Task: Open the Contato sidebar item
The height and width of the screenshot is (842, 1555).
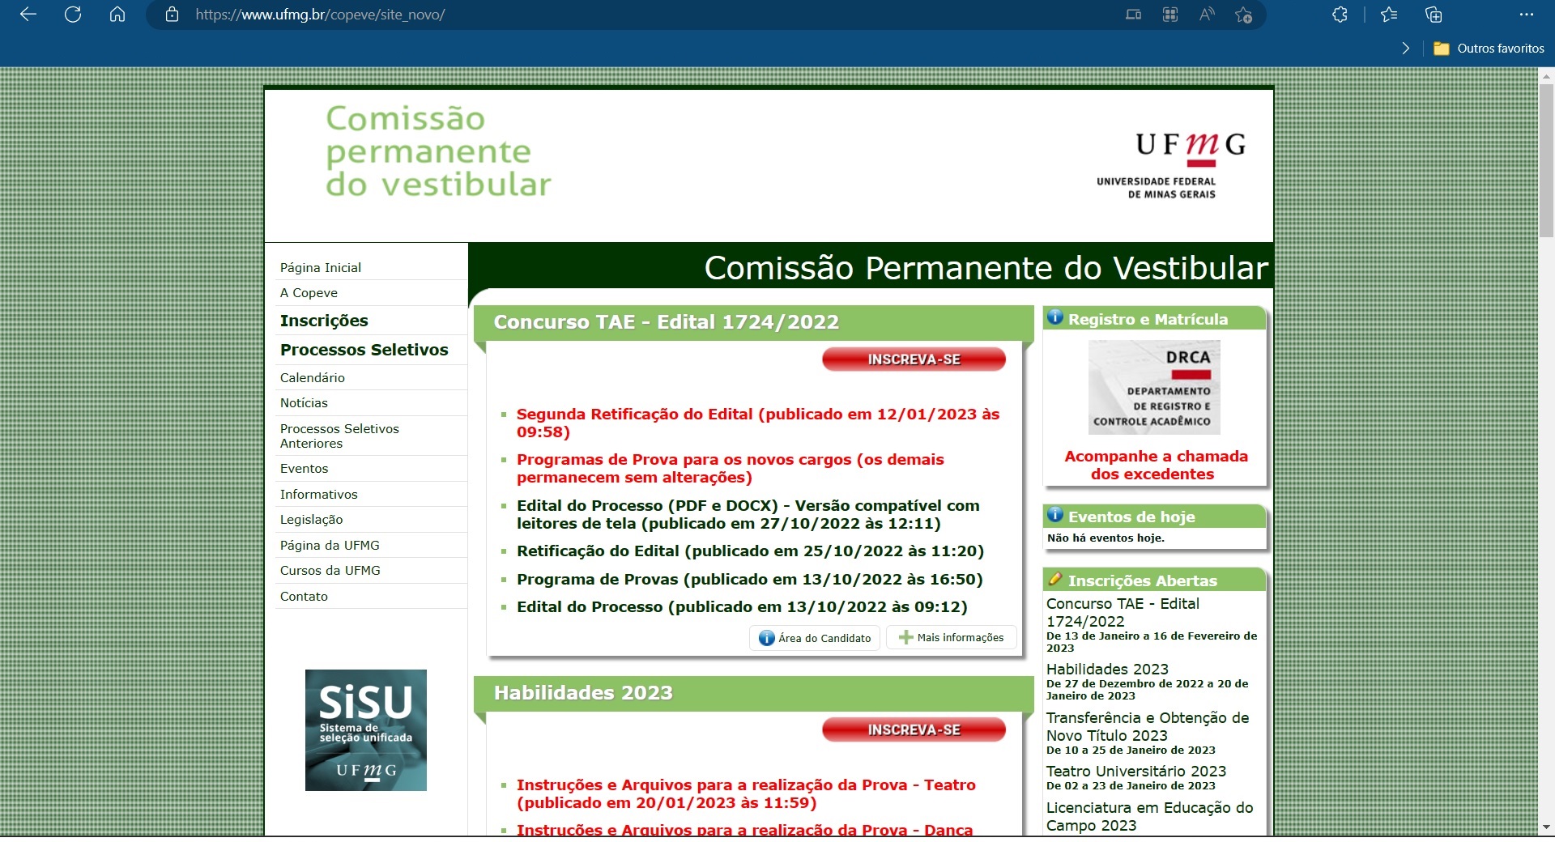Action: (x=304, y=597)
